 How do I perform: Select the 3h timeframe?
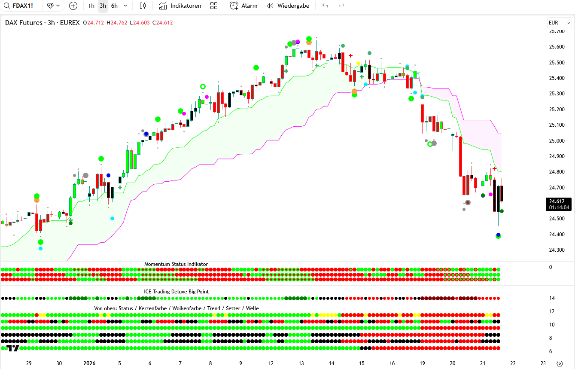point(103,6)
